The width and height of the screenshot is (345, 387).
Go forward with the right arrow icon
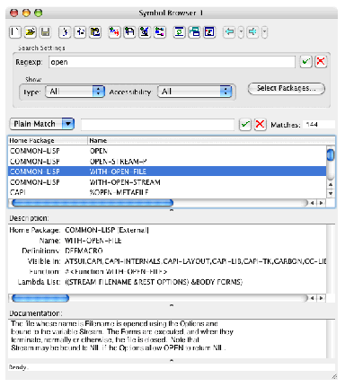(x=253, y=32)
